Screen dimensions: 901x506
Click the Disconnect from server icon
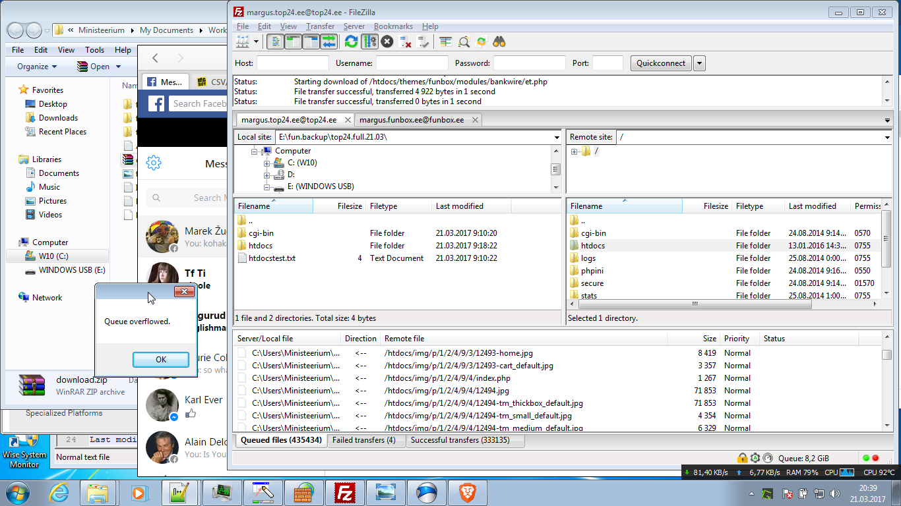click(406, 42)
